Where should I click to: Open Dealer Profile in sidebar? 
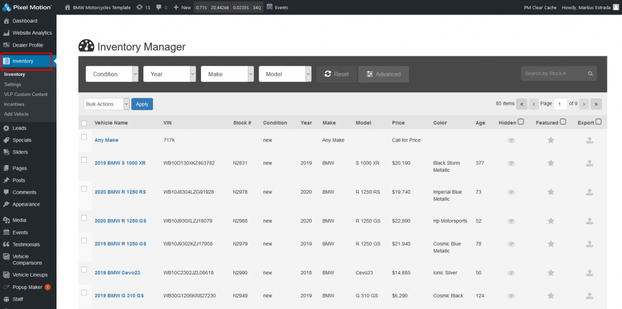(x=28, y=45)
